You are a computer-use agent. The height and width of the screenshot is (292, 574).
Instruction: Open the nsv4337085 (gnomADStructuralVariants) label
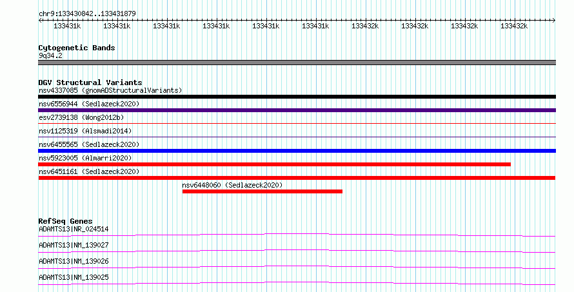(110, 90)
